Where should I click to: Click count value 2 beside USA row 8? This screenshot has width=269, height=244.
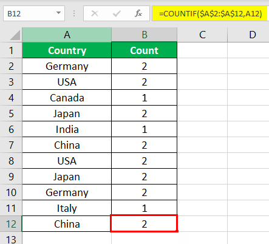(x=144, y=161)
